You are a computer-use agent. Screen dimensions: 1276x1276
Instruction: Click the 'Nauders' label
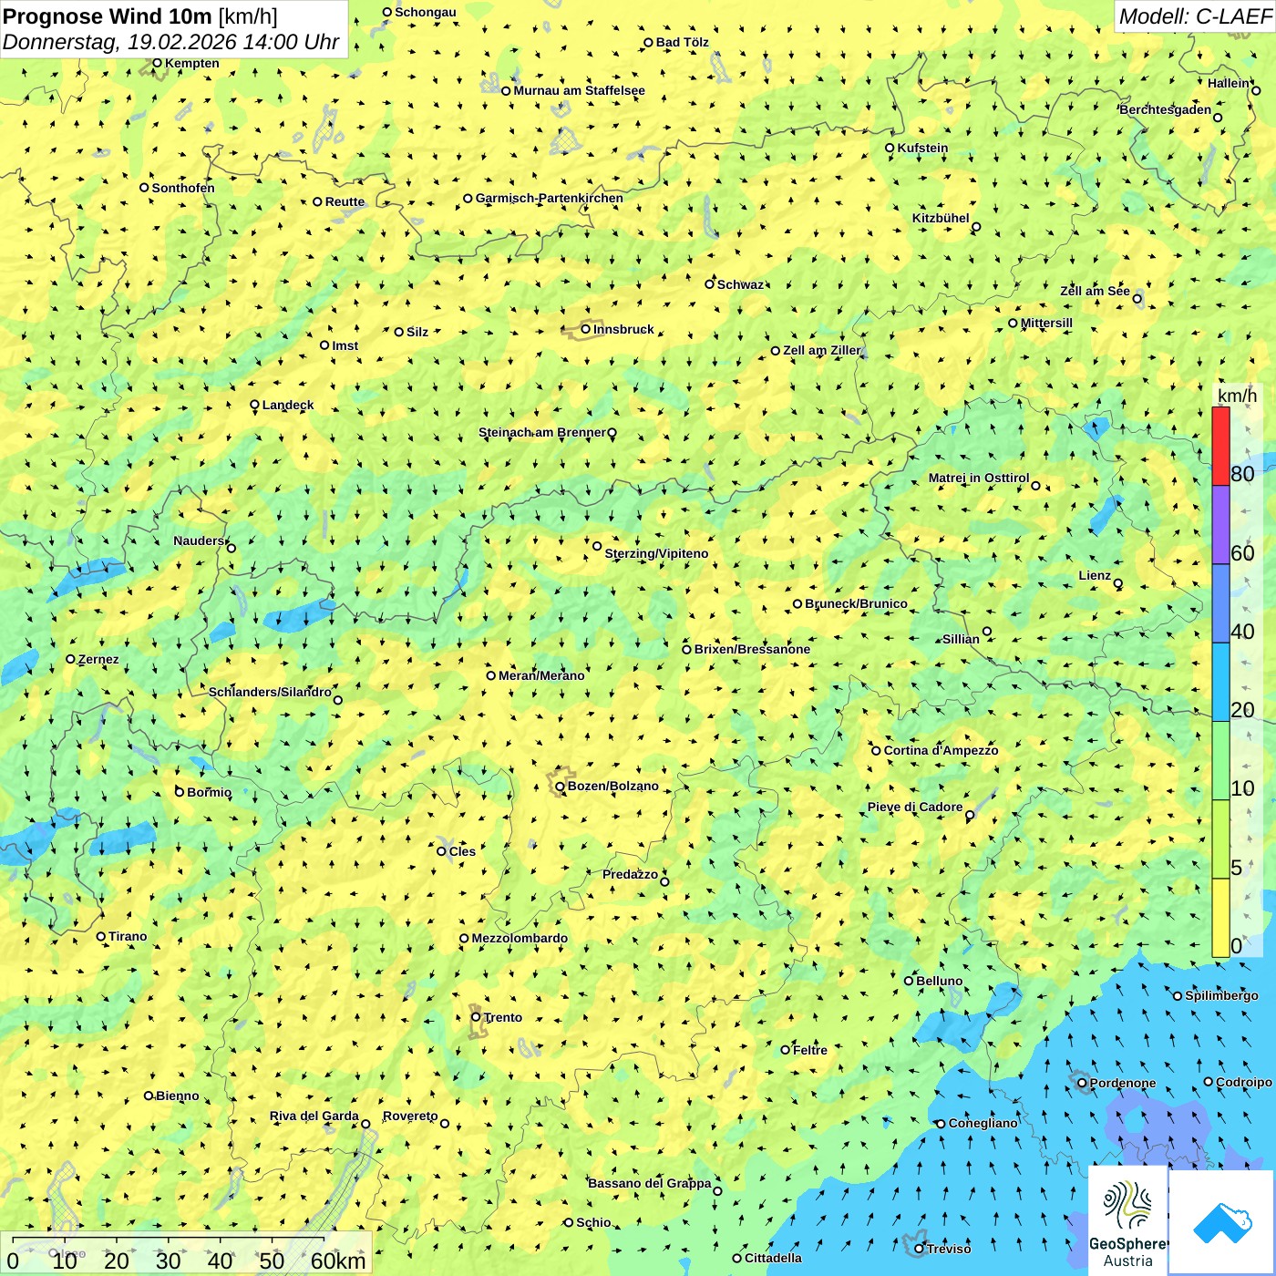pos(199,540)
